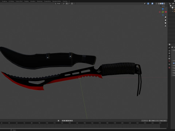Click the pan hand viewport icon
Screen dimensions: 175x131
(x=166, y=20)
